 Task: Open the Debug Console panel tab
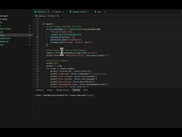pos(63,90)
